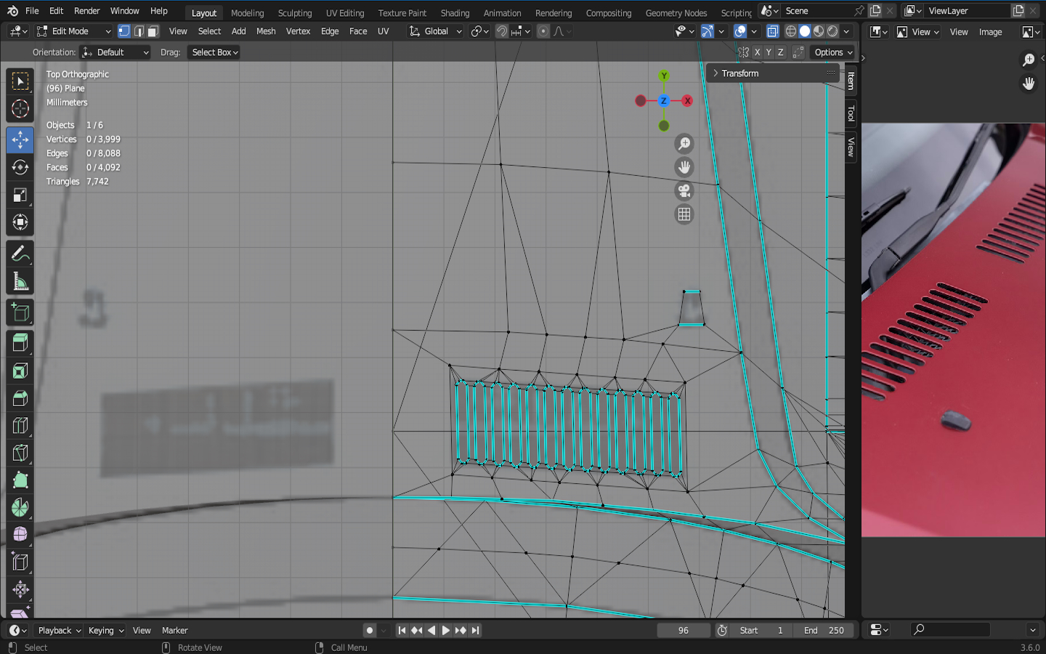The height and width of the screenshot is (654, 1046).
Task: Open the Mesh menu
Action: 266,31
